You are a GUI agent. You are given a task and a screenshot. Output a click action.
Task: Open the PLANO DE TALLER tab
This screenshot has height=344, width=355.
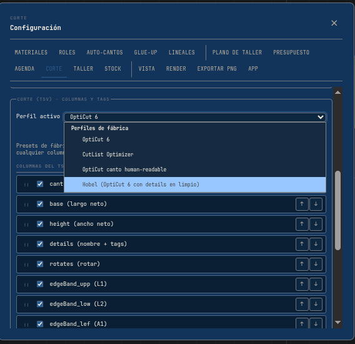click(x=237, y=53)
